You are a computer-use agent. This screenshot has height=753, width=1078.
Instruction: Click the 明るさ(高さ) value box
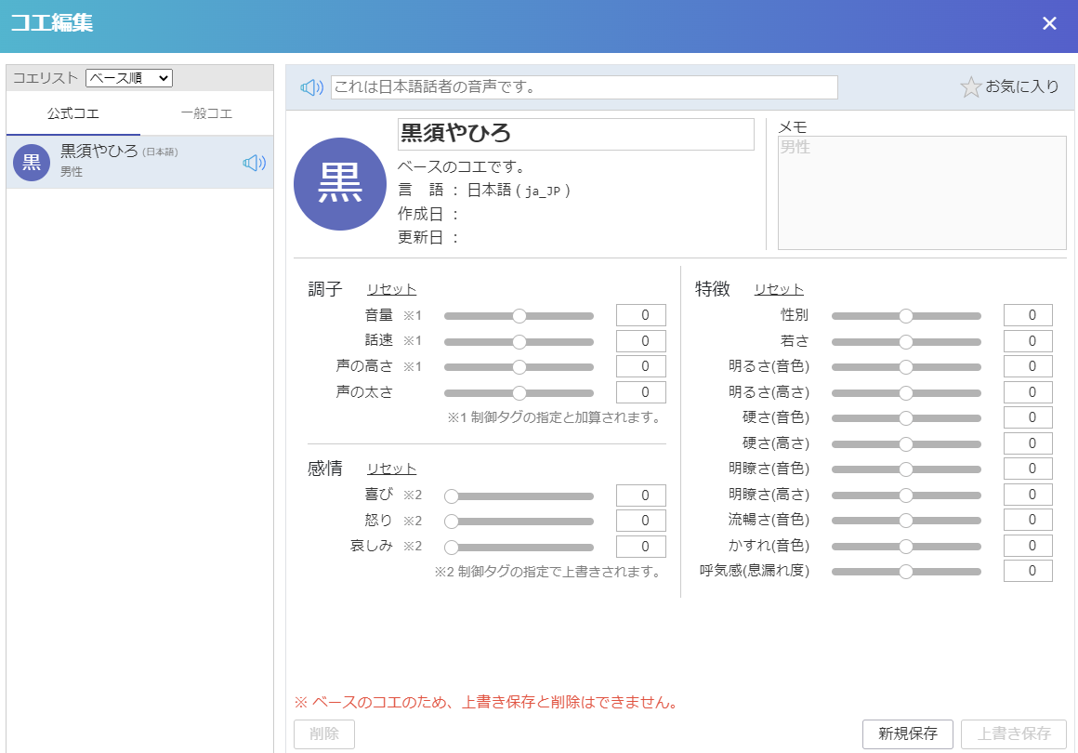point(1028,392)
